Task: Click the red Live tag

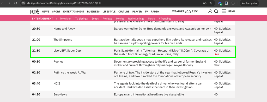Action: (216, 54)
